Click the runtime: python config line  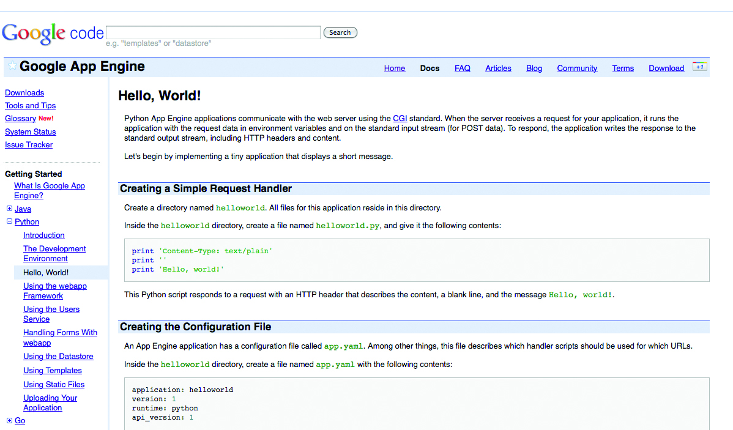click(x=165, y=409)
